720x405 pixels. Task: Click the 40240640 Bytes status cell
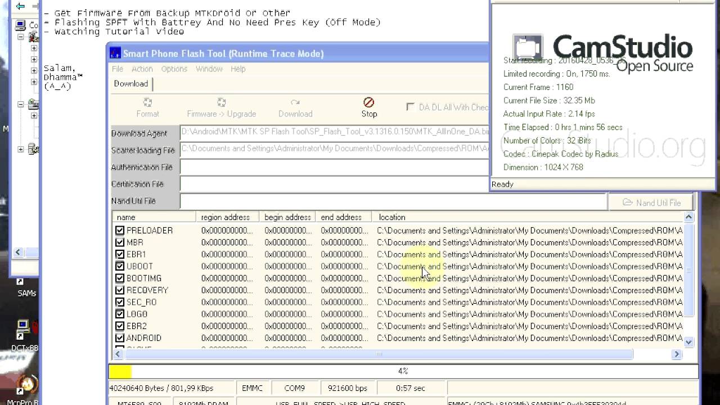[x=171, y=388]
